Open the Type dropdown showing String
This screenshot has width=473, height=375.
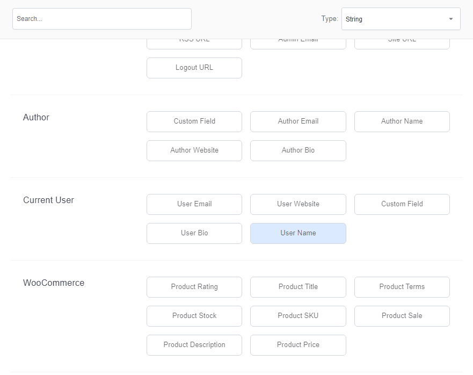[x=401, y=19]
